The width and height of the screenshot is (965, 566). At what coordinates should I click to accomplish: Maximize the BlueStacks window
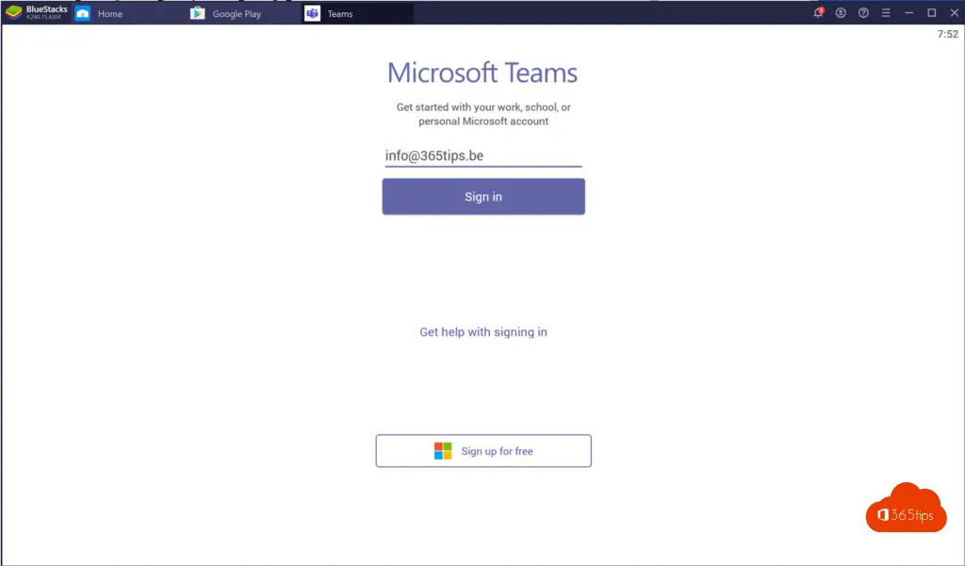[931, 13]
